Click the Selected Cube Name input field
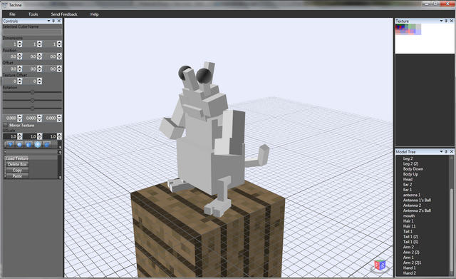Image resolution: width=456 pixels, height=279 pixels. pyautogui.click(x=32, y=32)
